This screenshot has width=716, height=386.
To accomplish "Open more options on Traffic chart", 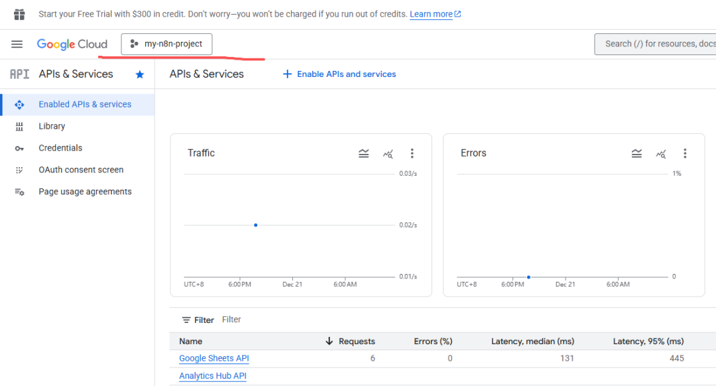I will coord(412,153).
